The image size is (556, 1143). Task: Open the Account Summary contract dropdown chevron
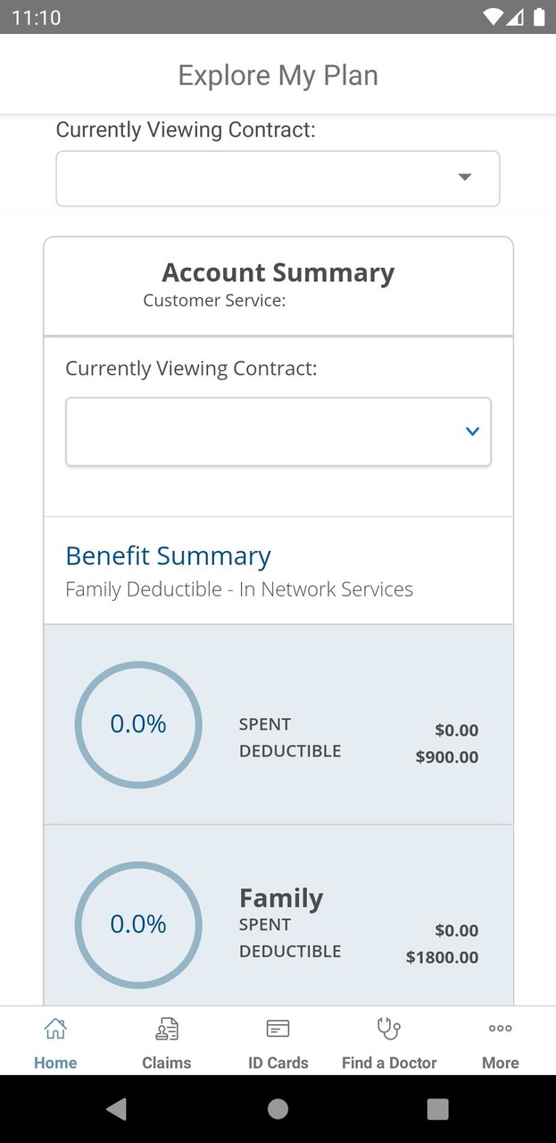472,431
